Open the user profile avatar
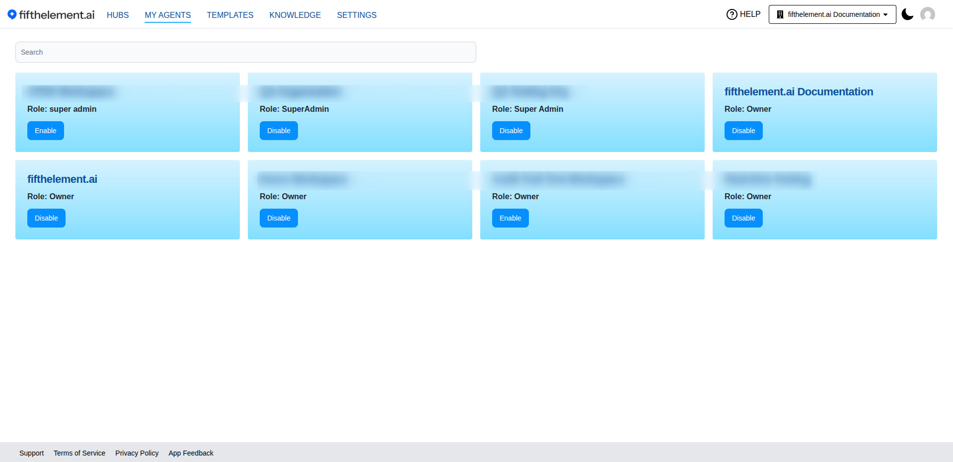 927,14
